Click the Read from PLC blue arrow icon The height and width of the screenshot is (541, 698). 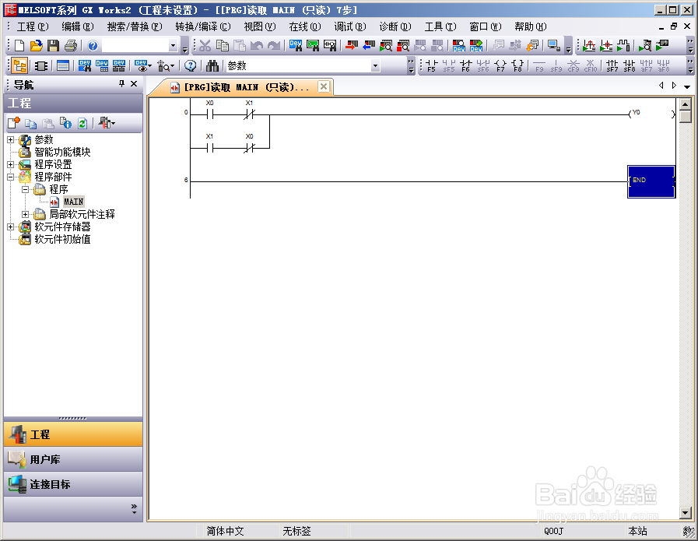tap(369, 45)
